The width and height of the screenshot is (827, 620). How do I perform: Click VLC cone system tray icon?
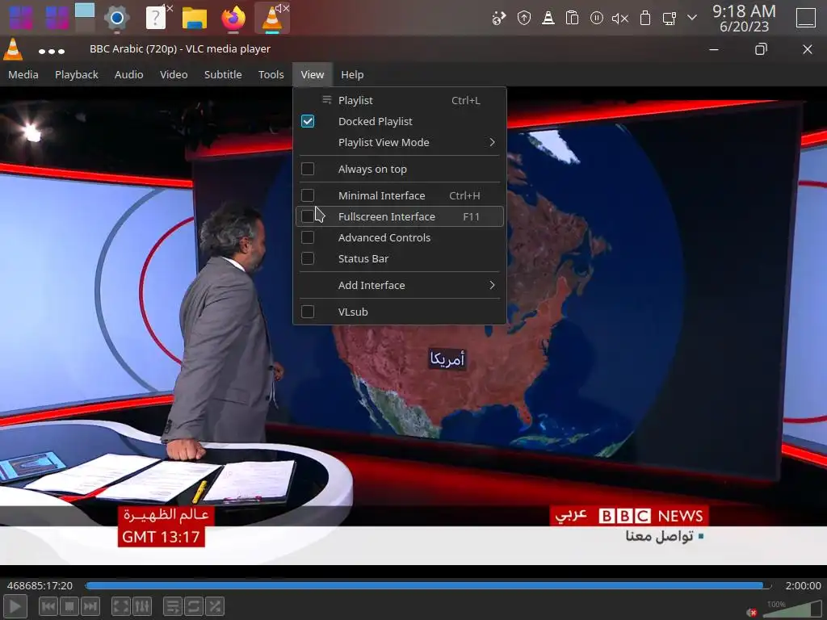(x=548, y=19)
